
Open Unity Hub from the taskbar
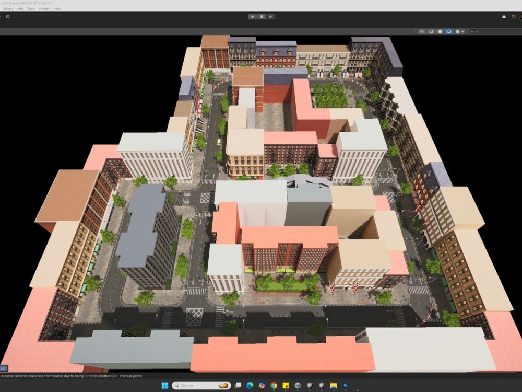pyautogui.click(x=298, y=386)
